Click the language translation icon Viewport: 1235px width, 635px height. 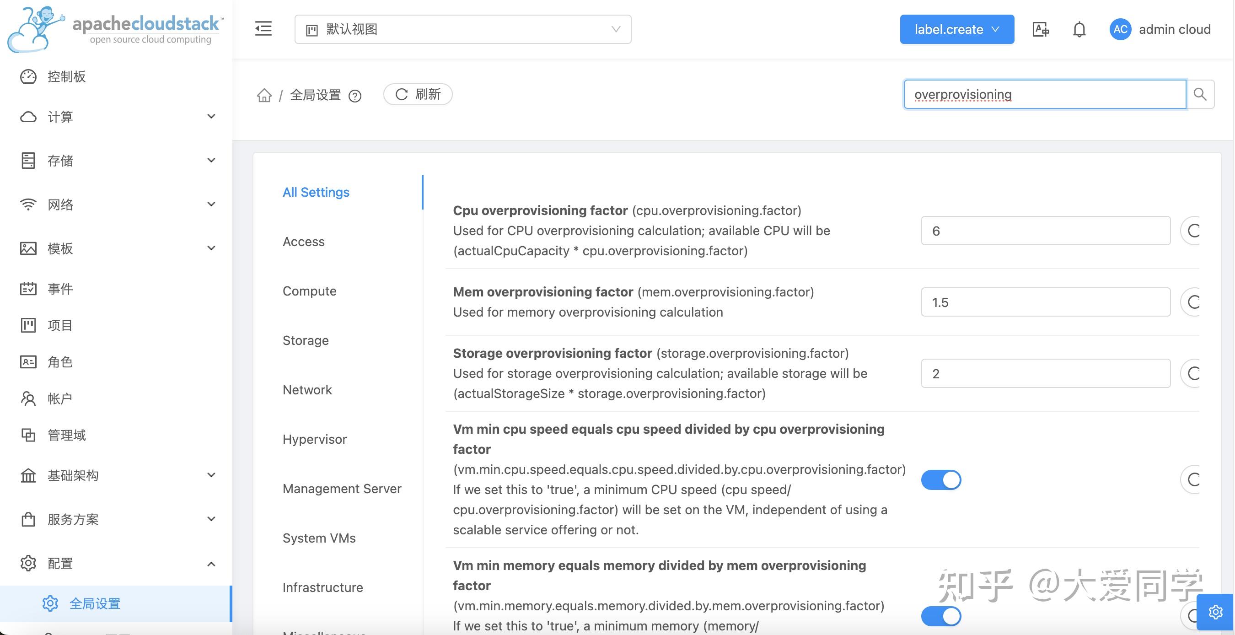(1040, 29)
